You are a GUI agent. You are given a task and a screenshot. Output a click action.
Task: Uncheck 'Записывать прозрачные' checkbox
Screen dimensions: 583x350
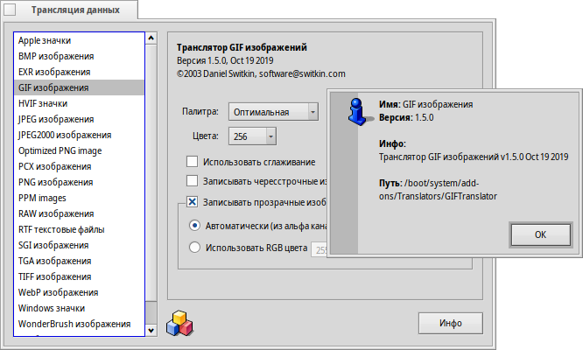(192, 202)
